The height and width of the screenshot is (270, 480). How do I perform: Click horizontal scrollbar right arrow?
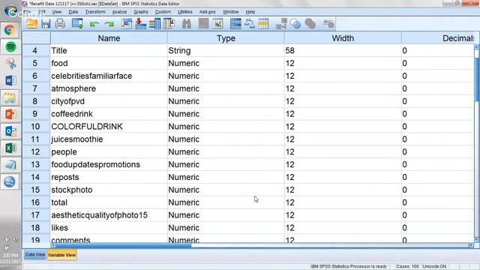472,245
